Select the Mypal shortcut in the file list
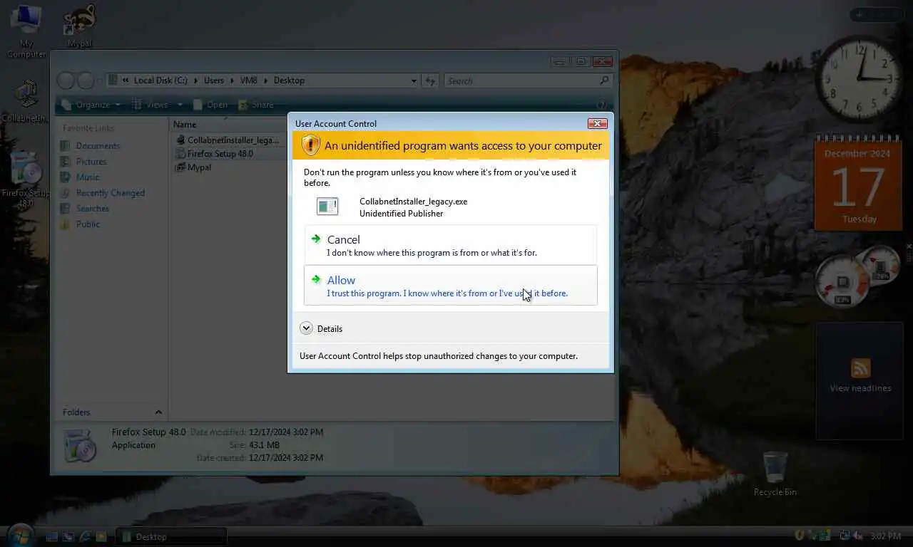The width and height of the screenshot is (913, 547). [x=194, y=167]
